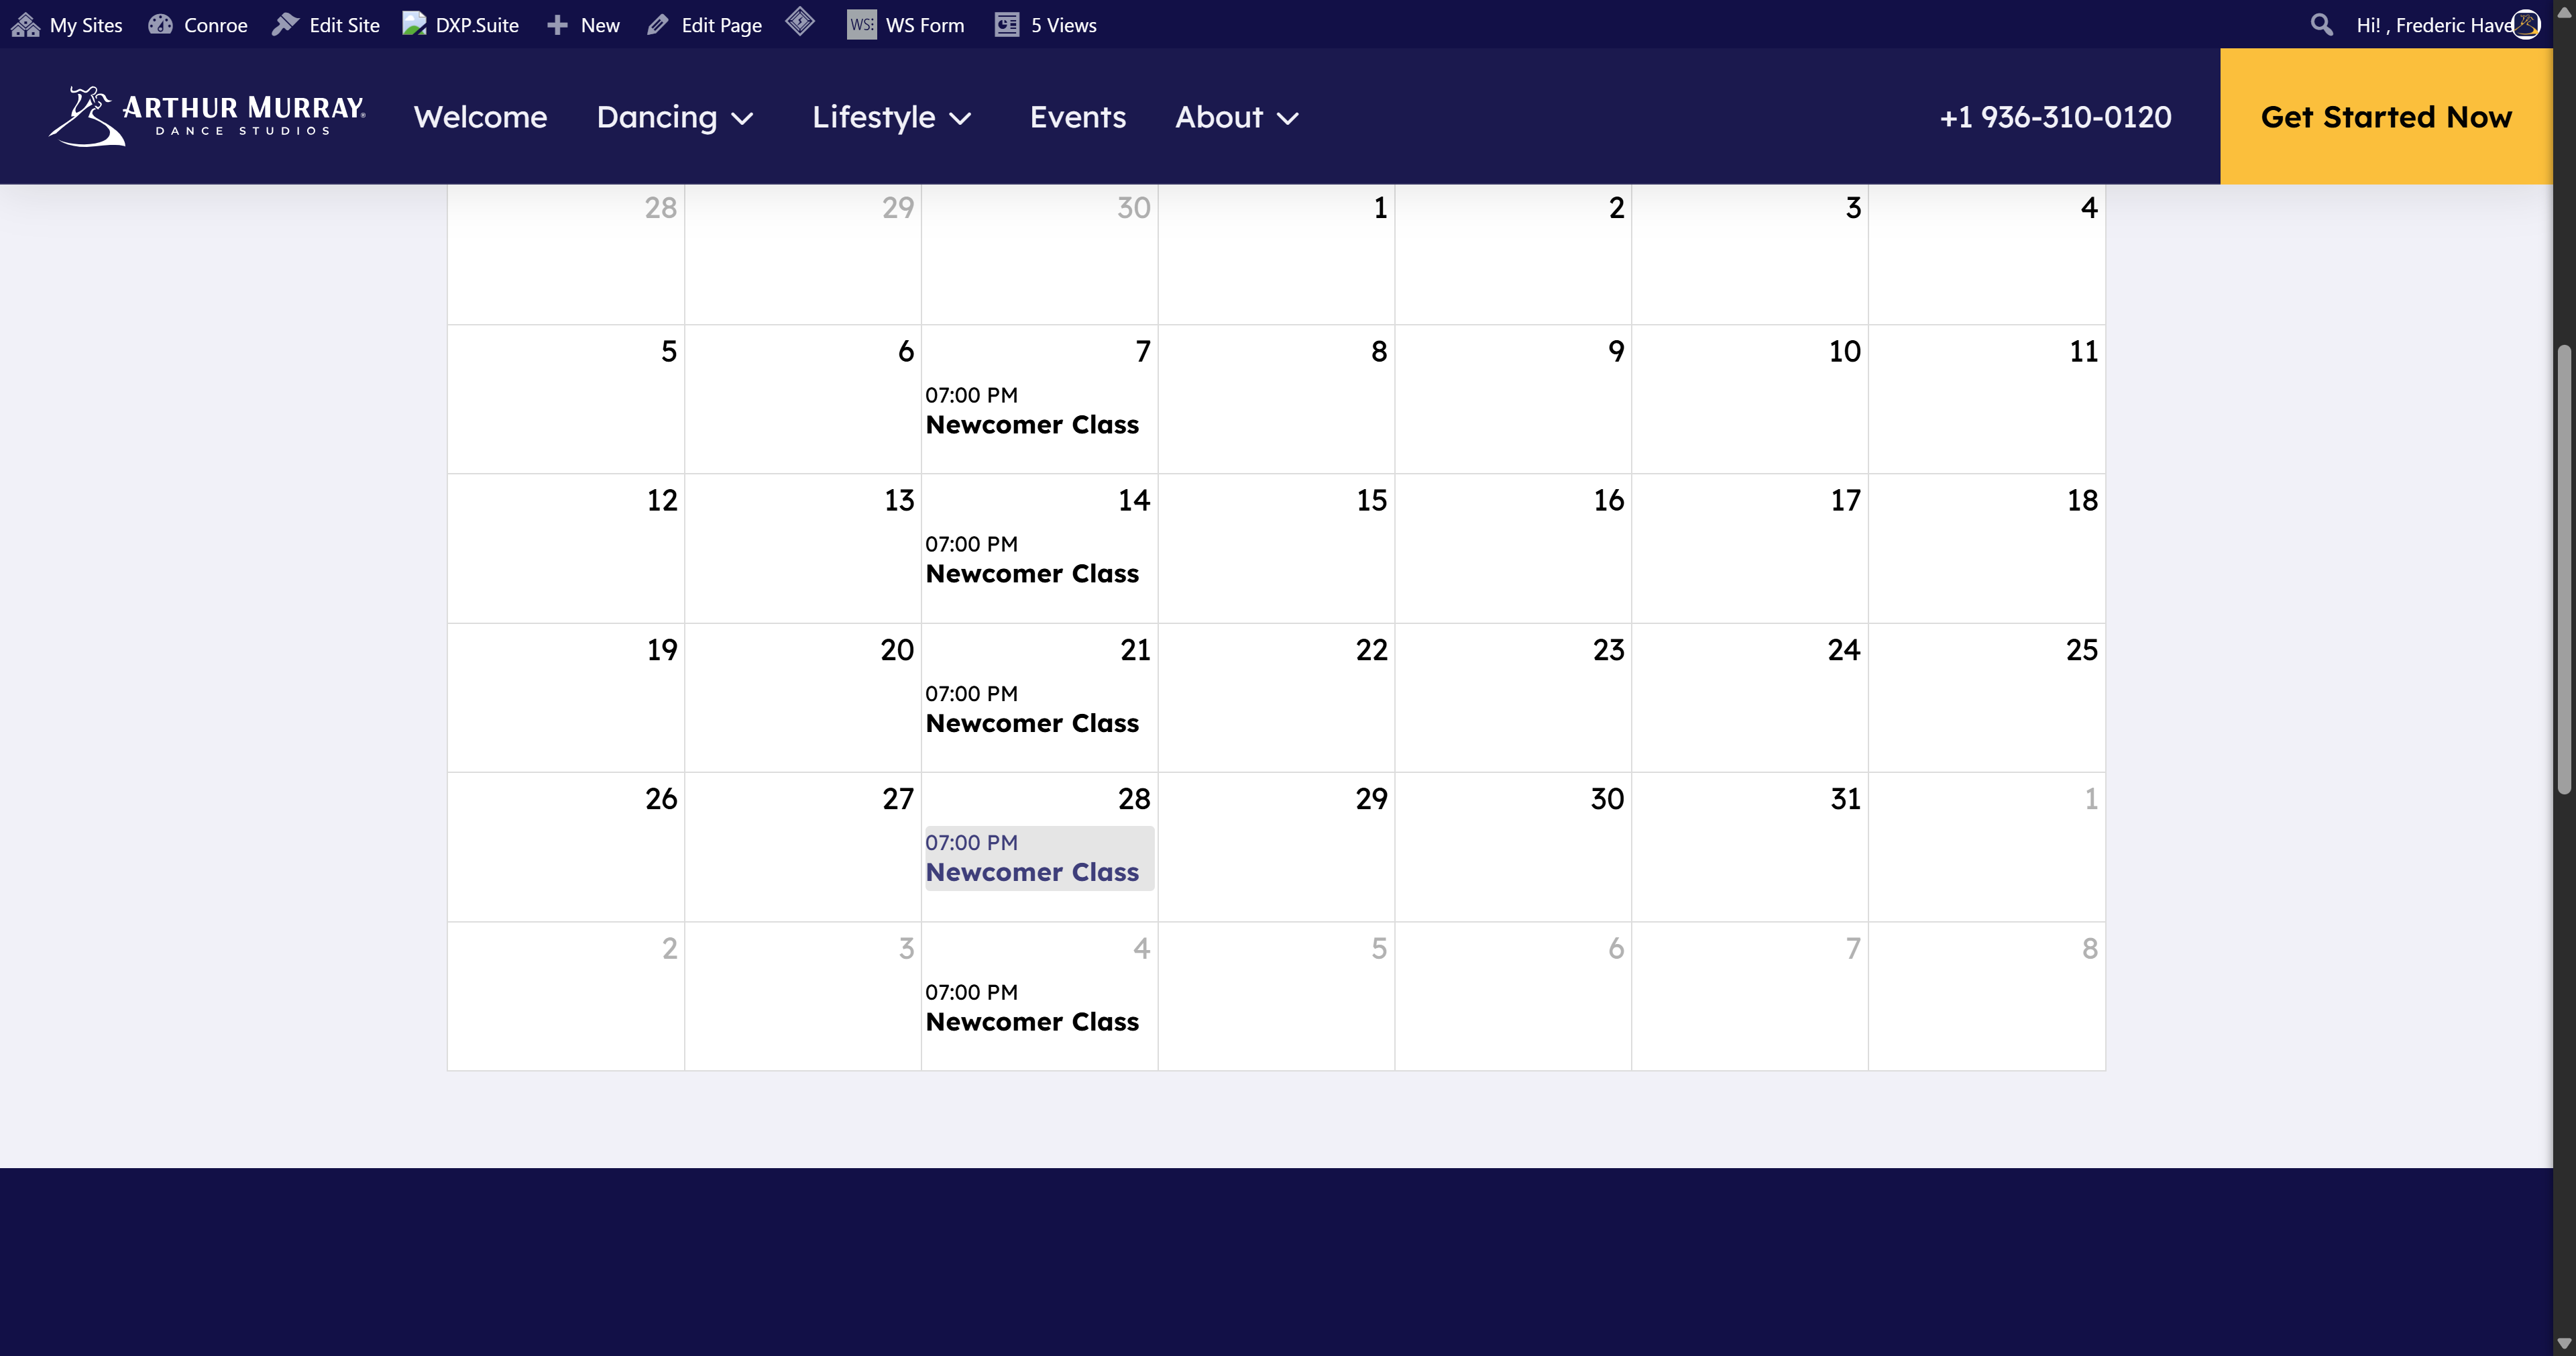This screenshot has height=1356, width=2576.
Task: Click the DXP.Suite admin bar item
Action: coord(477,25)
